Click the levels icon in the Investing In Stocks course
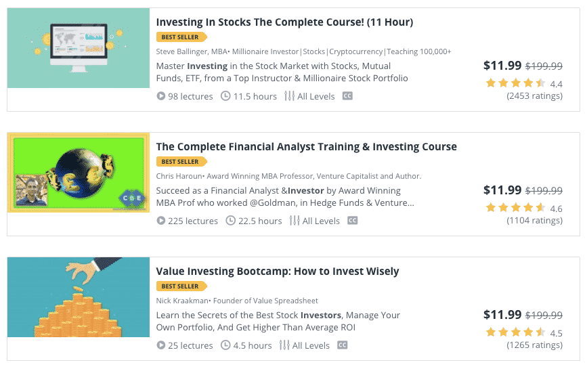This screenshot has height=369, width=587. click(x=289, y=96)
